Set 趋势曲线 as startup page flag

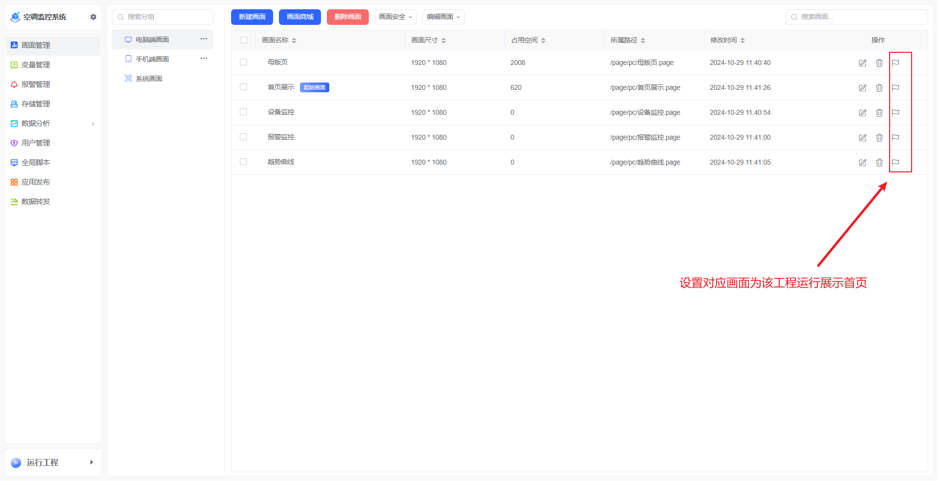(895, 163)
